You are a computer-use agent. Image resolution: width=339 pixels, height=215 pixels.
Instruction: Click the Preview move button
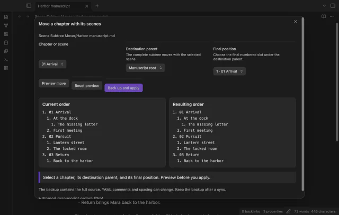(x=54, y=83)
